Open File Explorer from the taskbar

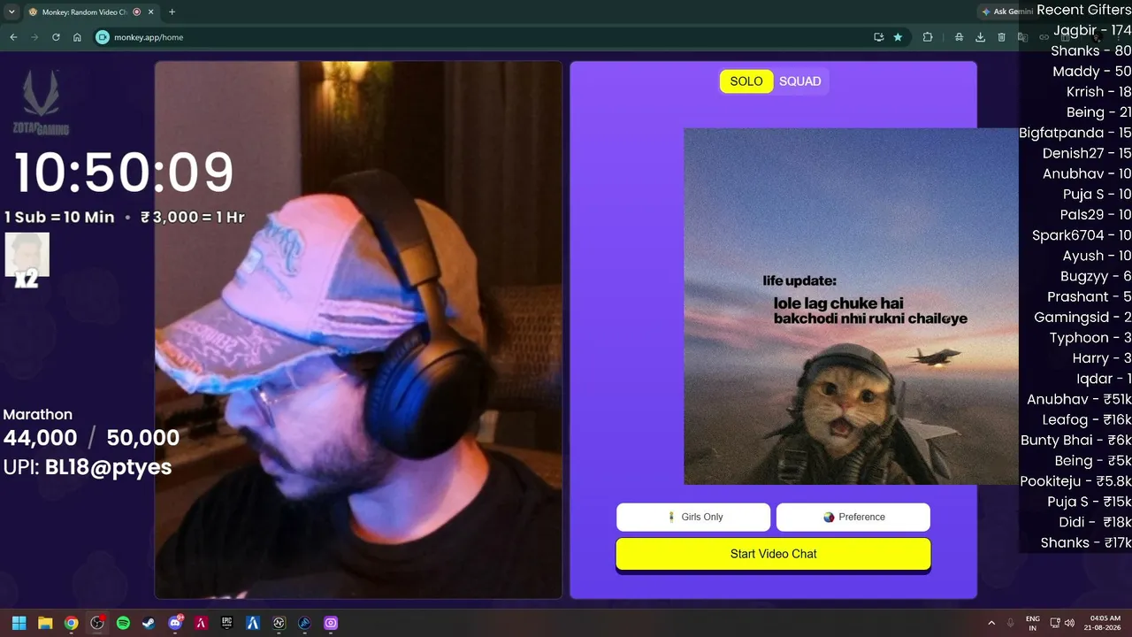point(45,623)
